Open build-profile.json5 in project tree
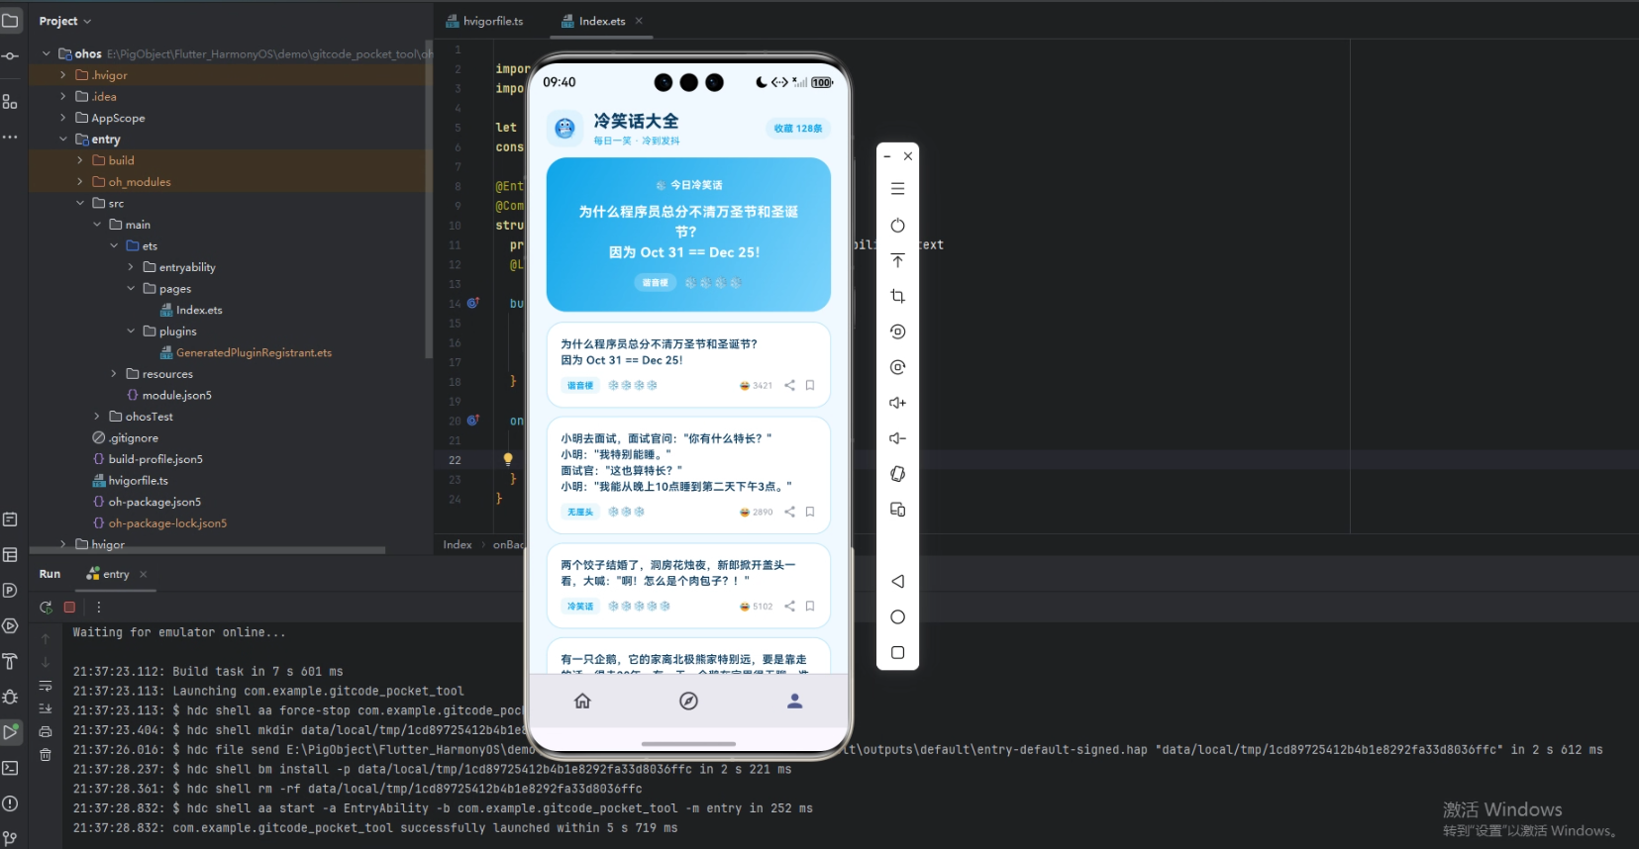The width and height of the screenshot is (1639, 849). (148, 459)
